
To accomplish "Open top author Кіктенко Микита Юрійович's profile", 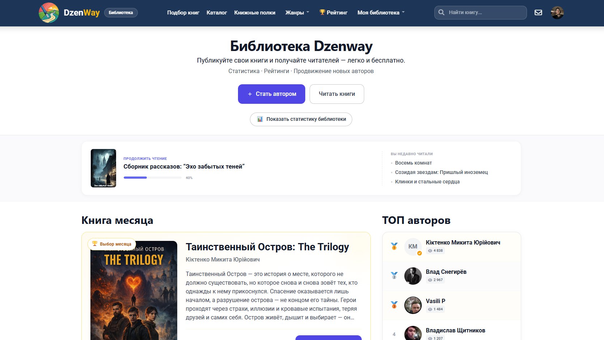I will [463, 243].
